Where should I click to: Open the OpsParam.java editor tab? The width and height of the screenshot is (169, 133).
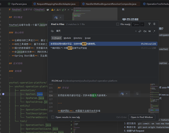pos(17,4)
